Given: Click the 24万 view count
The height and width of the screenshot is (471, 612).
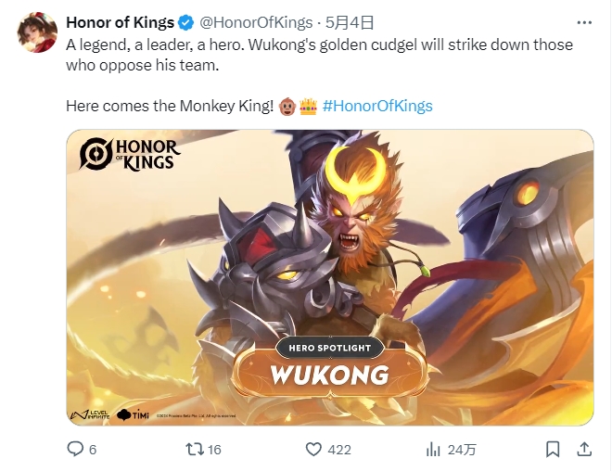Looking at the screenshot, I should coord(462,450).
